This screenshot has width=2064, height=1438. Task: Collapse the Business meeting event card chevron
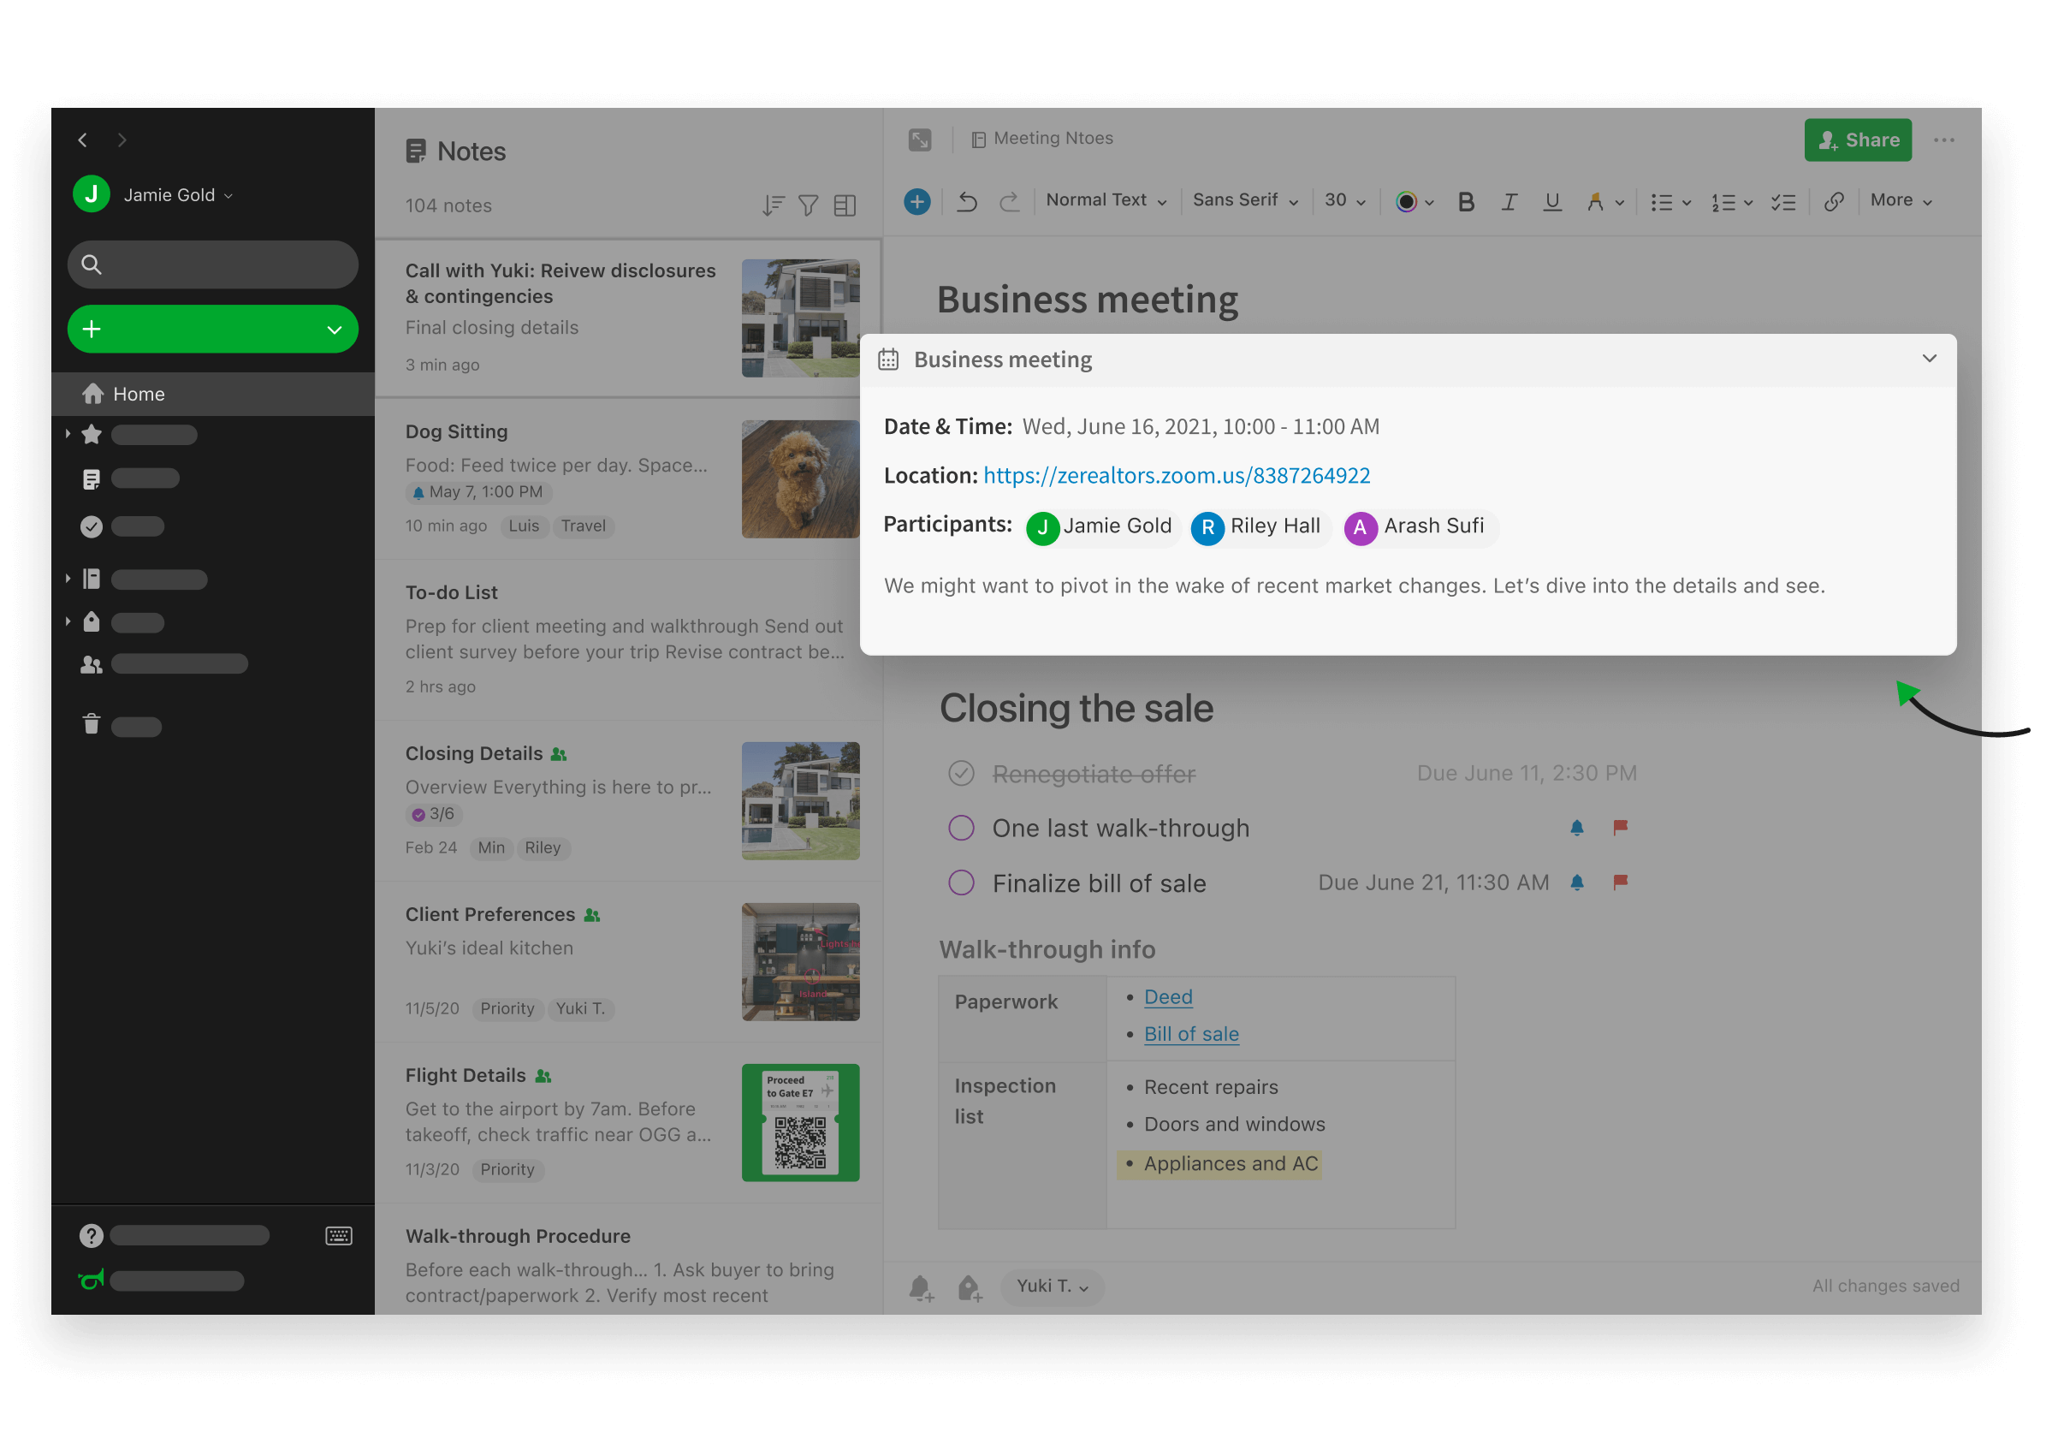click(x=1929, y=359)
